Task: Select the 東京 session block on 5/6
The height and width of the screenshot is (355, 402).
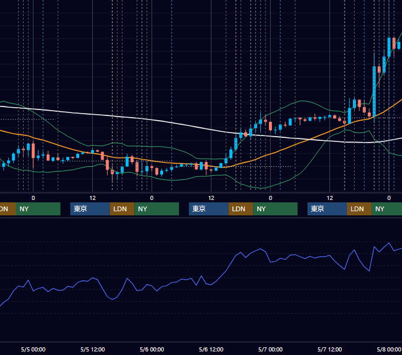Action: pyautogui.click(x=209, y=209)
